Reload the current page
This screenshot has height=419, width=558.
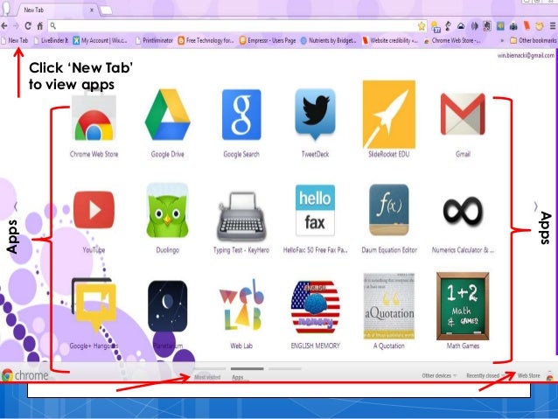coord(28,26)
